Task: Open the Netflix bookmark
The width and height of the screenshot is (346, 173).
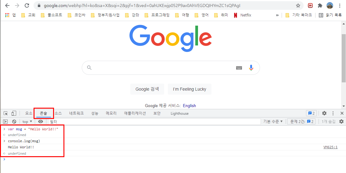Action: (x=242, y=15)
